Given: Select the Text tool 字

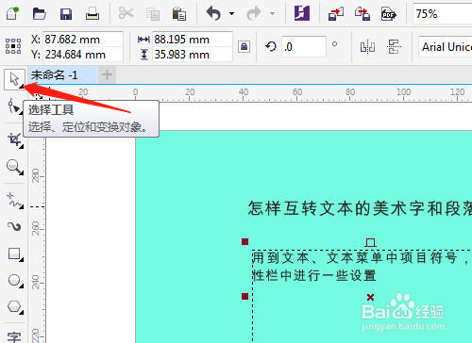Looking at the screenshot, I should (x=14, y=336).
